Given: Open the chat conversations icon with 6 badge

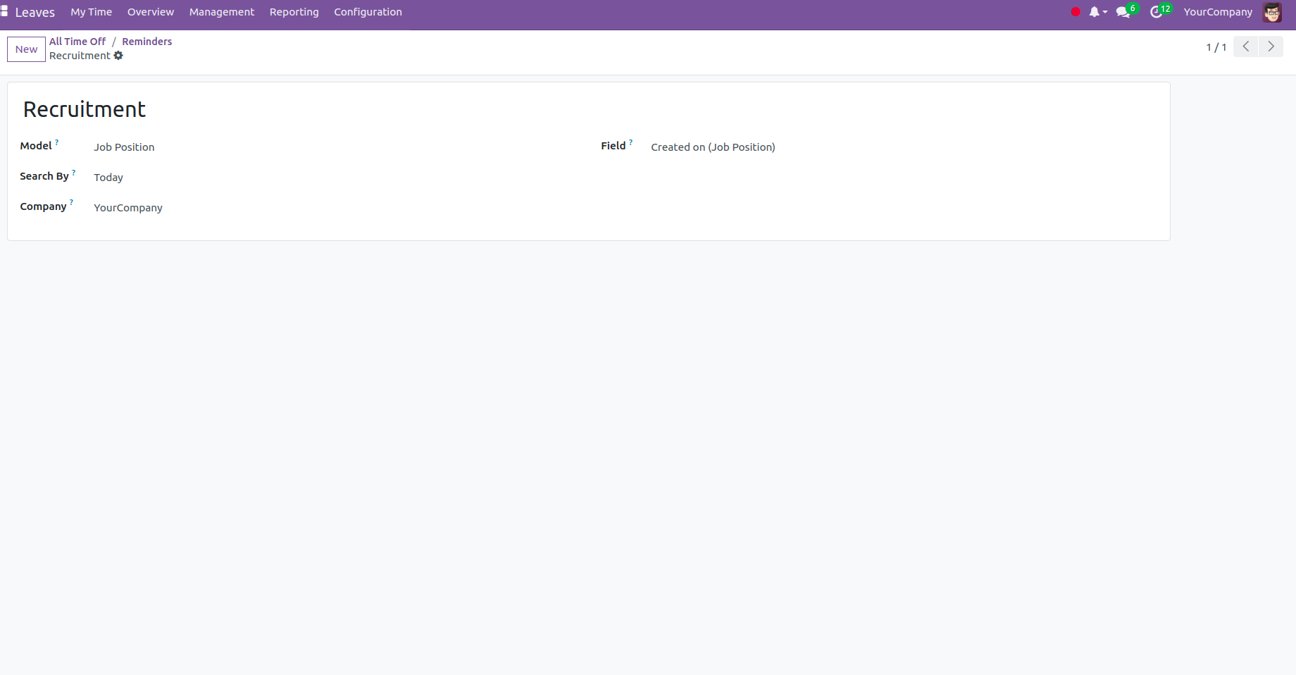Looking at the screenshot, I should point(1123,12).
